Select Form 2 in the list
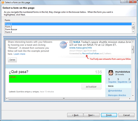This screenshot has width=138, height=121. (x=68, y=27)
